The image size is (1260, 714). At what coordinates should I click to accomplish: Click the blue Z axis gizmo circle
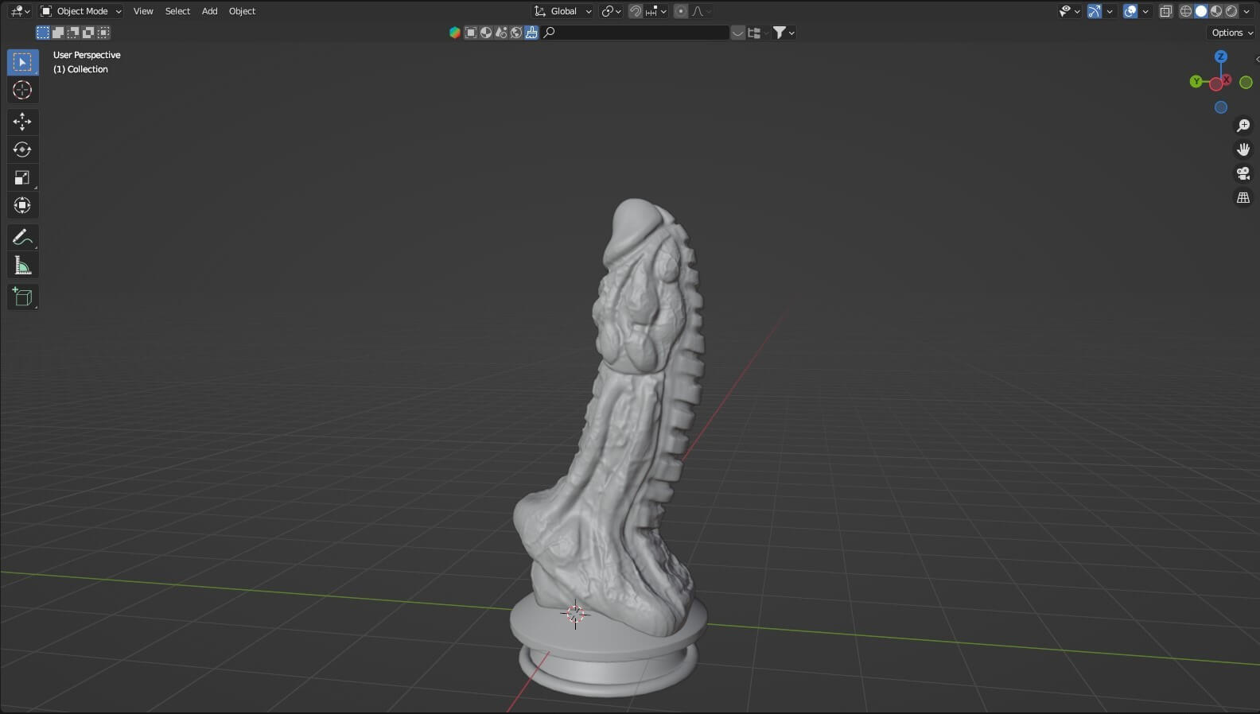coord(1220,56)
